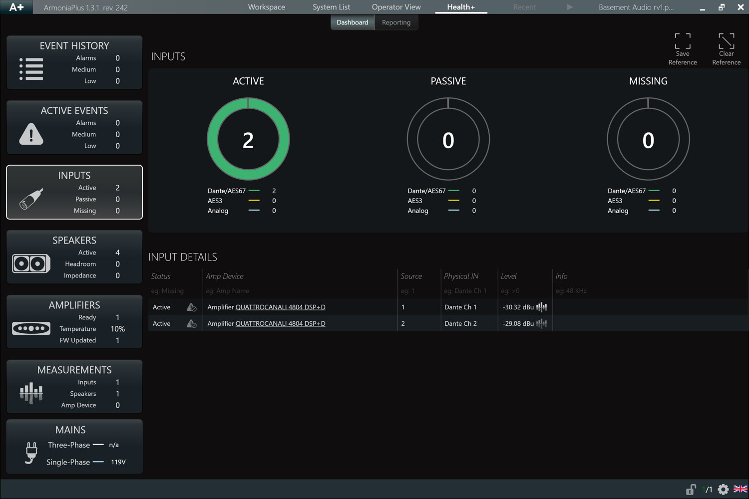This screenshot has width=749, height=499.
Task: Select the Amplifiers card
Action: coord(74,322)
